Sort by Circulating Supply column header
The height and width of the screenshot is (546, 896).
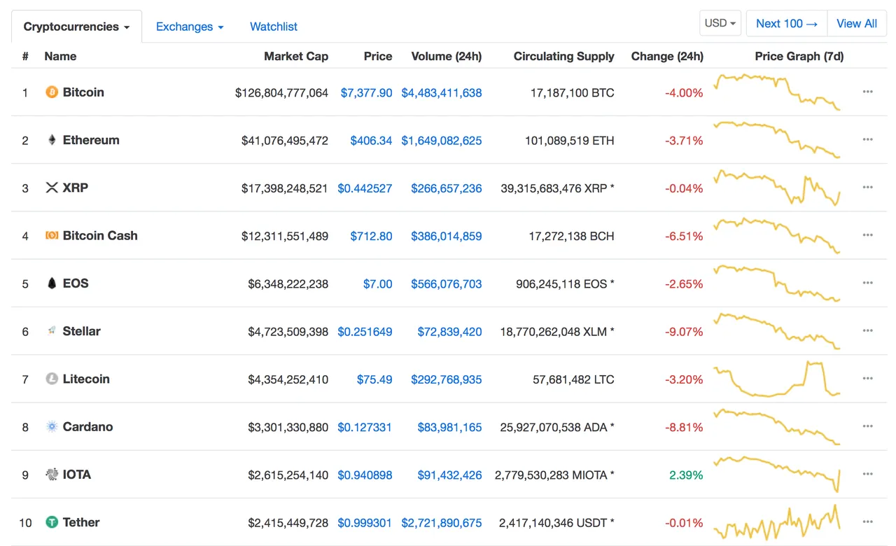564,56
